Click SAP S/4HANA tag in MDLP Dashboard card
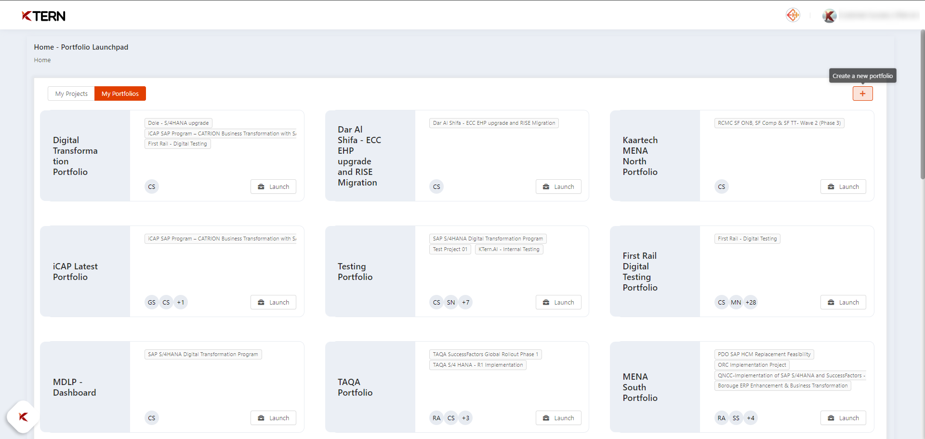Viewport: 925px width, 439px height. click(x=203, y=354)
